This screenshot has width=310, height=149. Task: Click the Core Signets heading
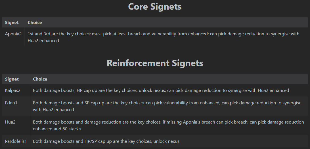(155, 7)
